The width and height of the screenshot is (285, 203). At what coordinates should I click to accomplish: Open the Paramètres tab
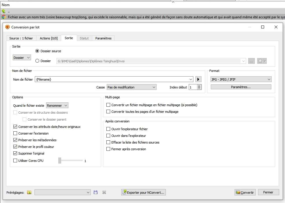(x=103, y=38)
